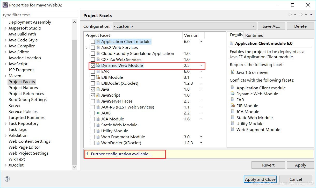Check the JAXB facet checkbox

pyautogui.click(x=93, y=113)
